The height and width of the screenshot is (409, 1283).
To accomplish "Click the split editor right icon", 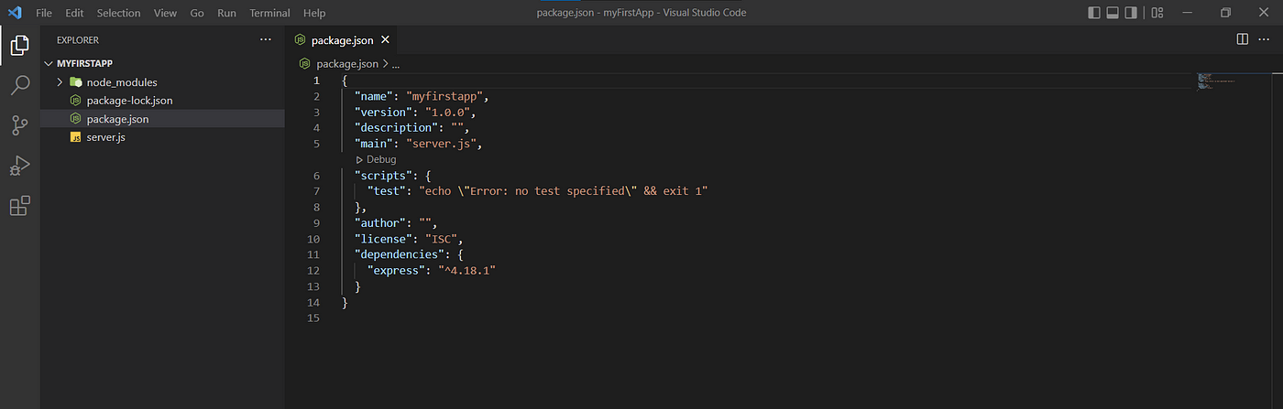I will (1243, 39).
